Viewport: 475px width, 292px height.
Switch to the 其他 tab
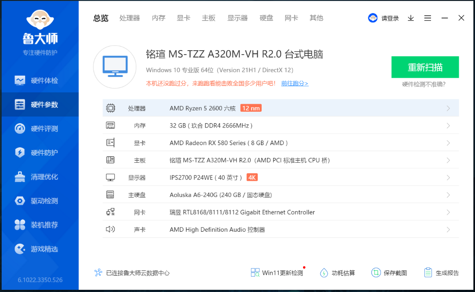point(316,18)
